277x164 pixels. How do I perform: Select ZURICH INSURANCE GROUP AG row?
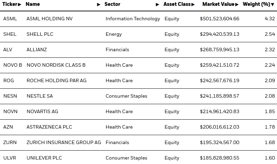pos(64,142)
